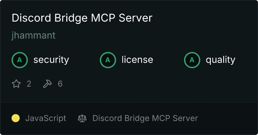Image resolution: width=258 pixels, height=135 pixels.
Task: Select the quality label
Action: tap(220, 60)
